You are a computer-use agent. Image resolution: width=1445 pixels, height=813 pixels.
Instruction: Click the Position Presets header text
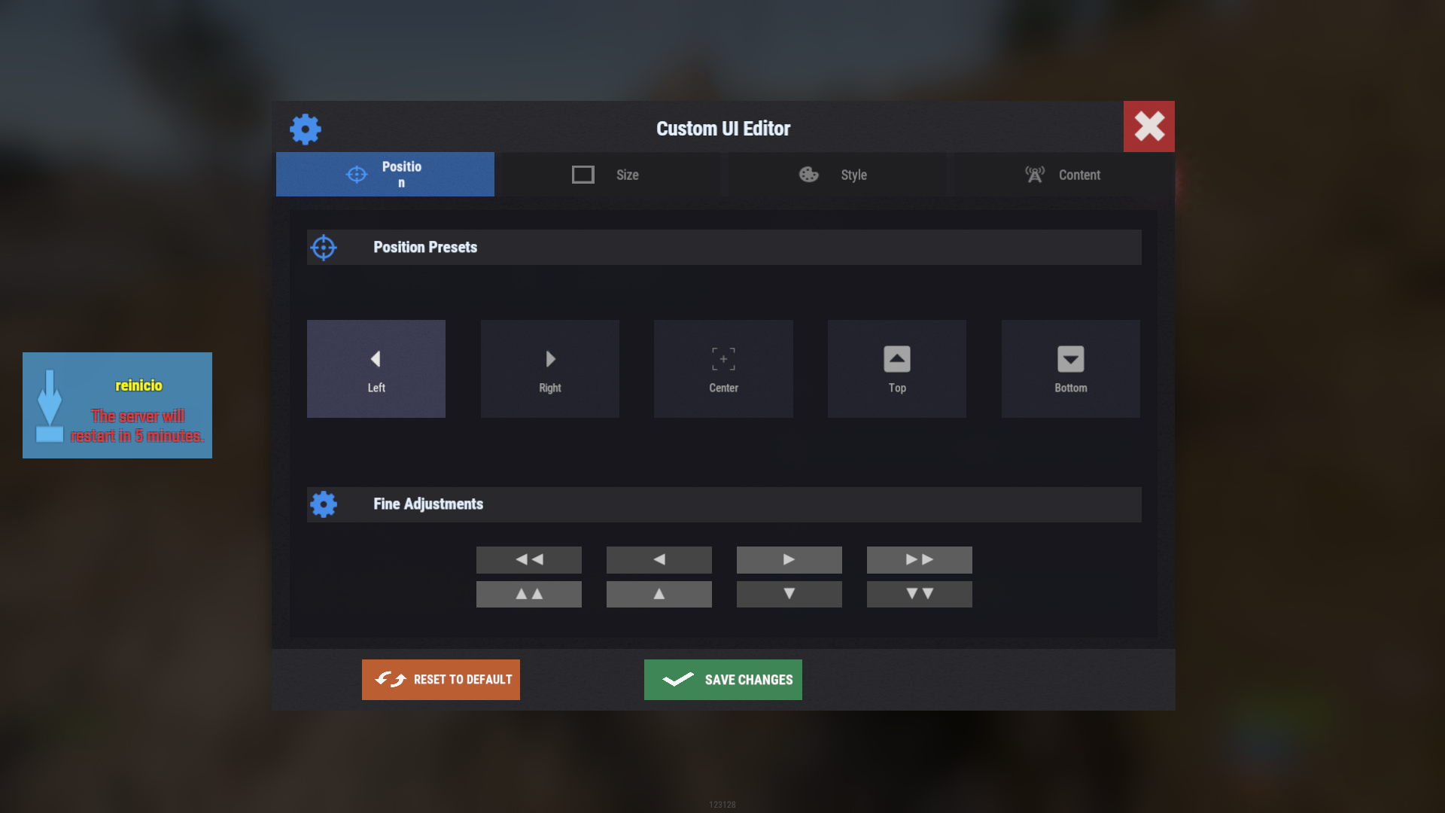[425, 247]
